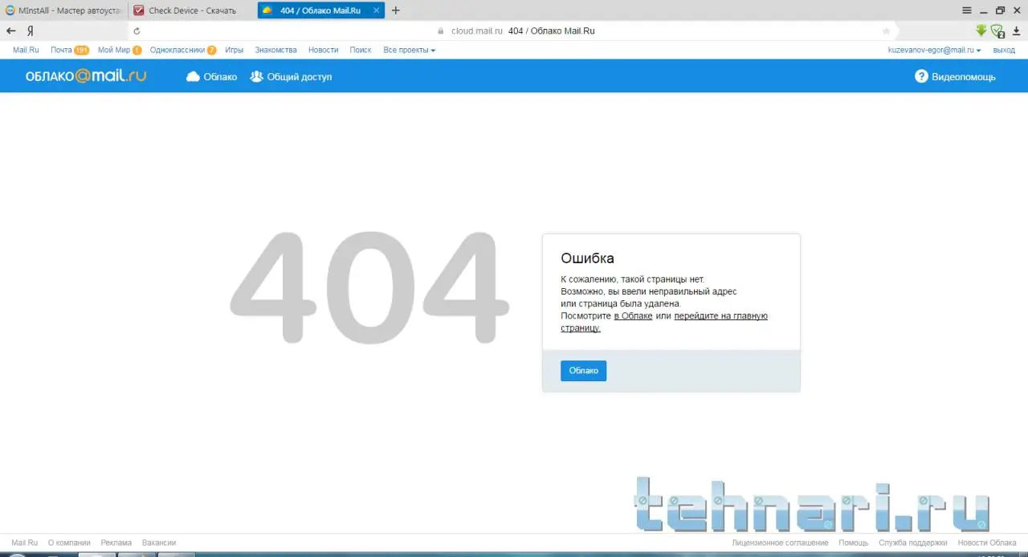The width and height of the screenshot is (1028, 557).
Task: Expand the kuzevanov-egor@mail.ru account dropdown
Action: coord(934,50)
